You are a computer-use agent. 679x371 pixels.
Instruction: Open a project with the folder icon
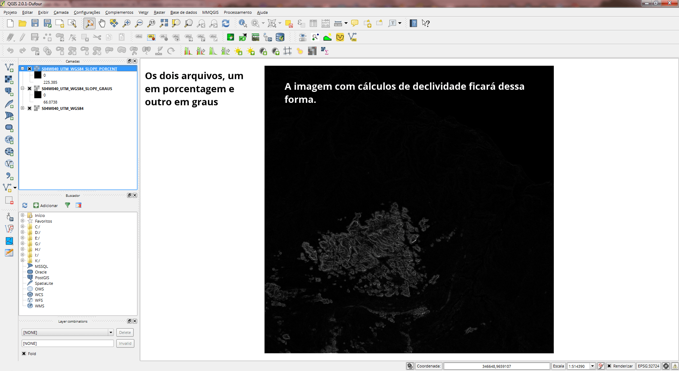(x=23, y=23)
